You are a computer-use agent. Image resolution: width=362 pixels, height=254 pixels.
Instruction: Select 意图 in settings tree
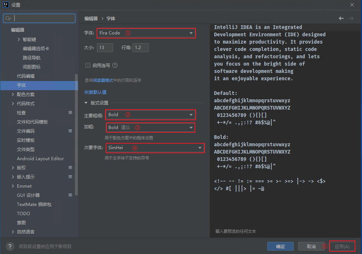[21, 222]
